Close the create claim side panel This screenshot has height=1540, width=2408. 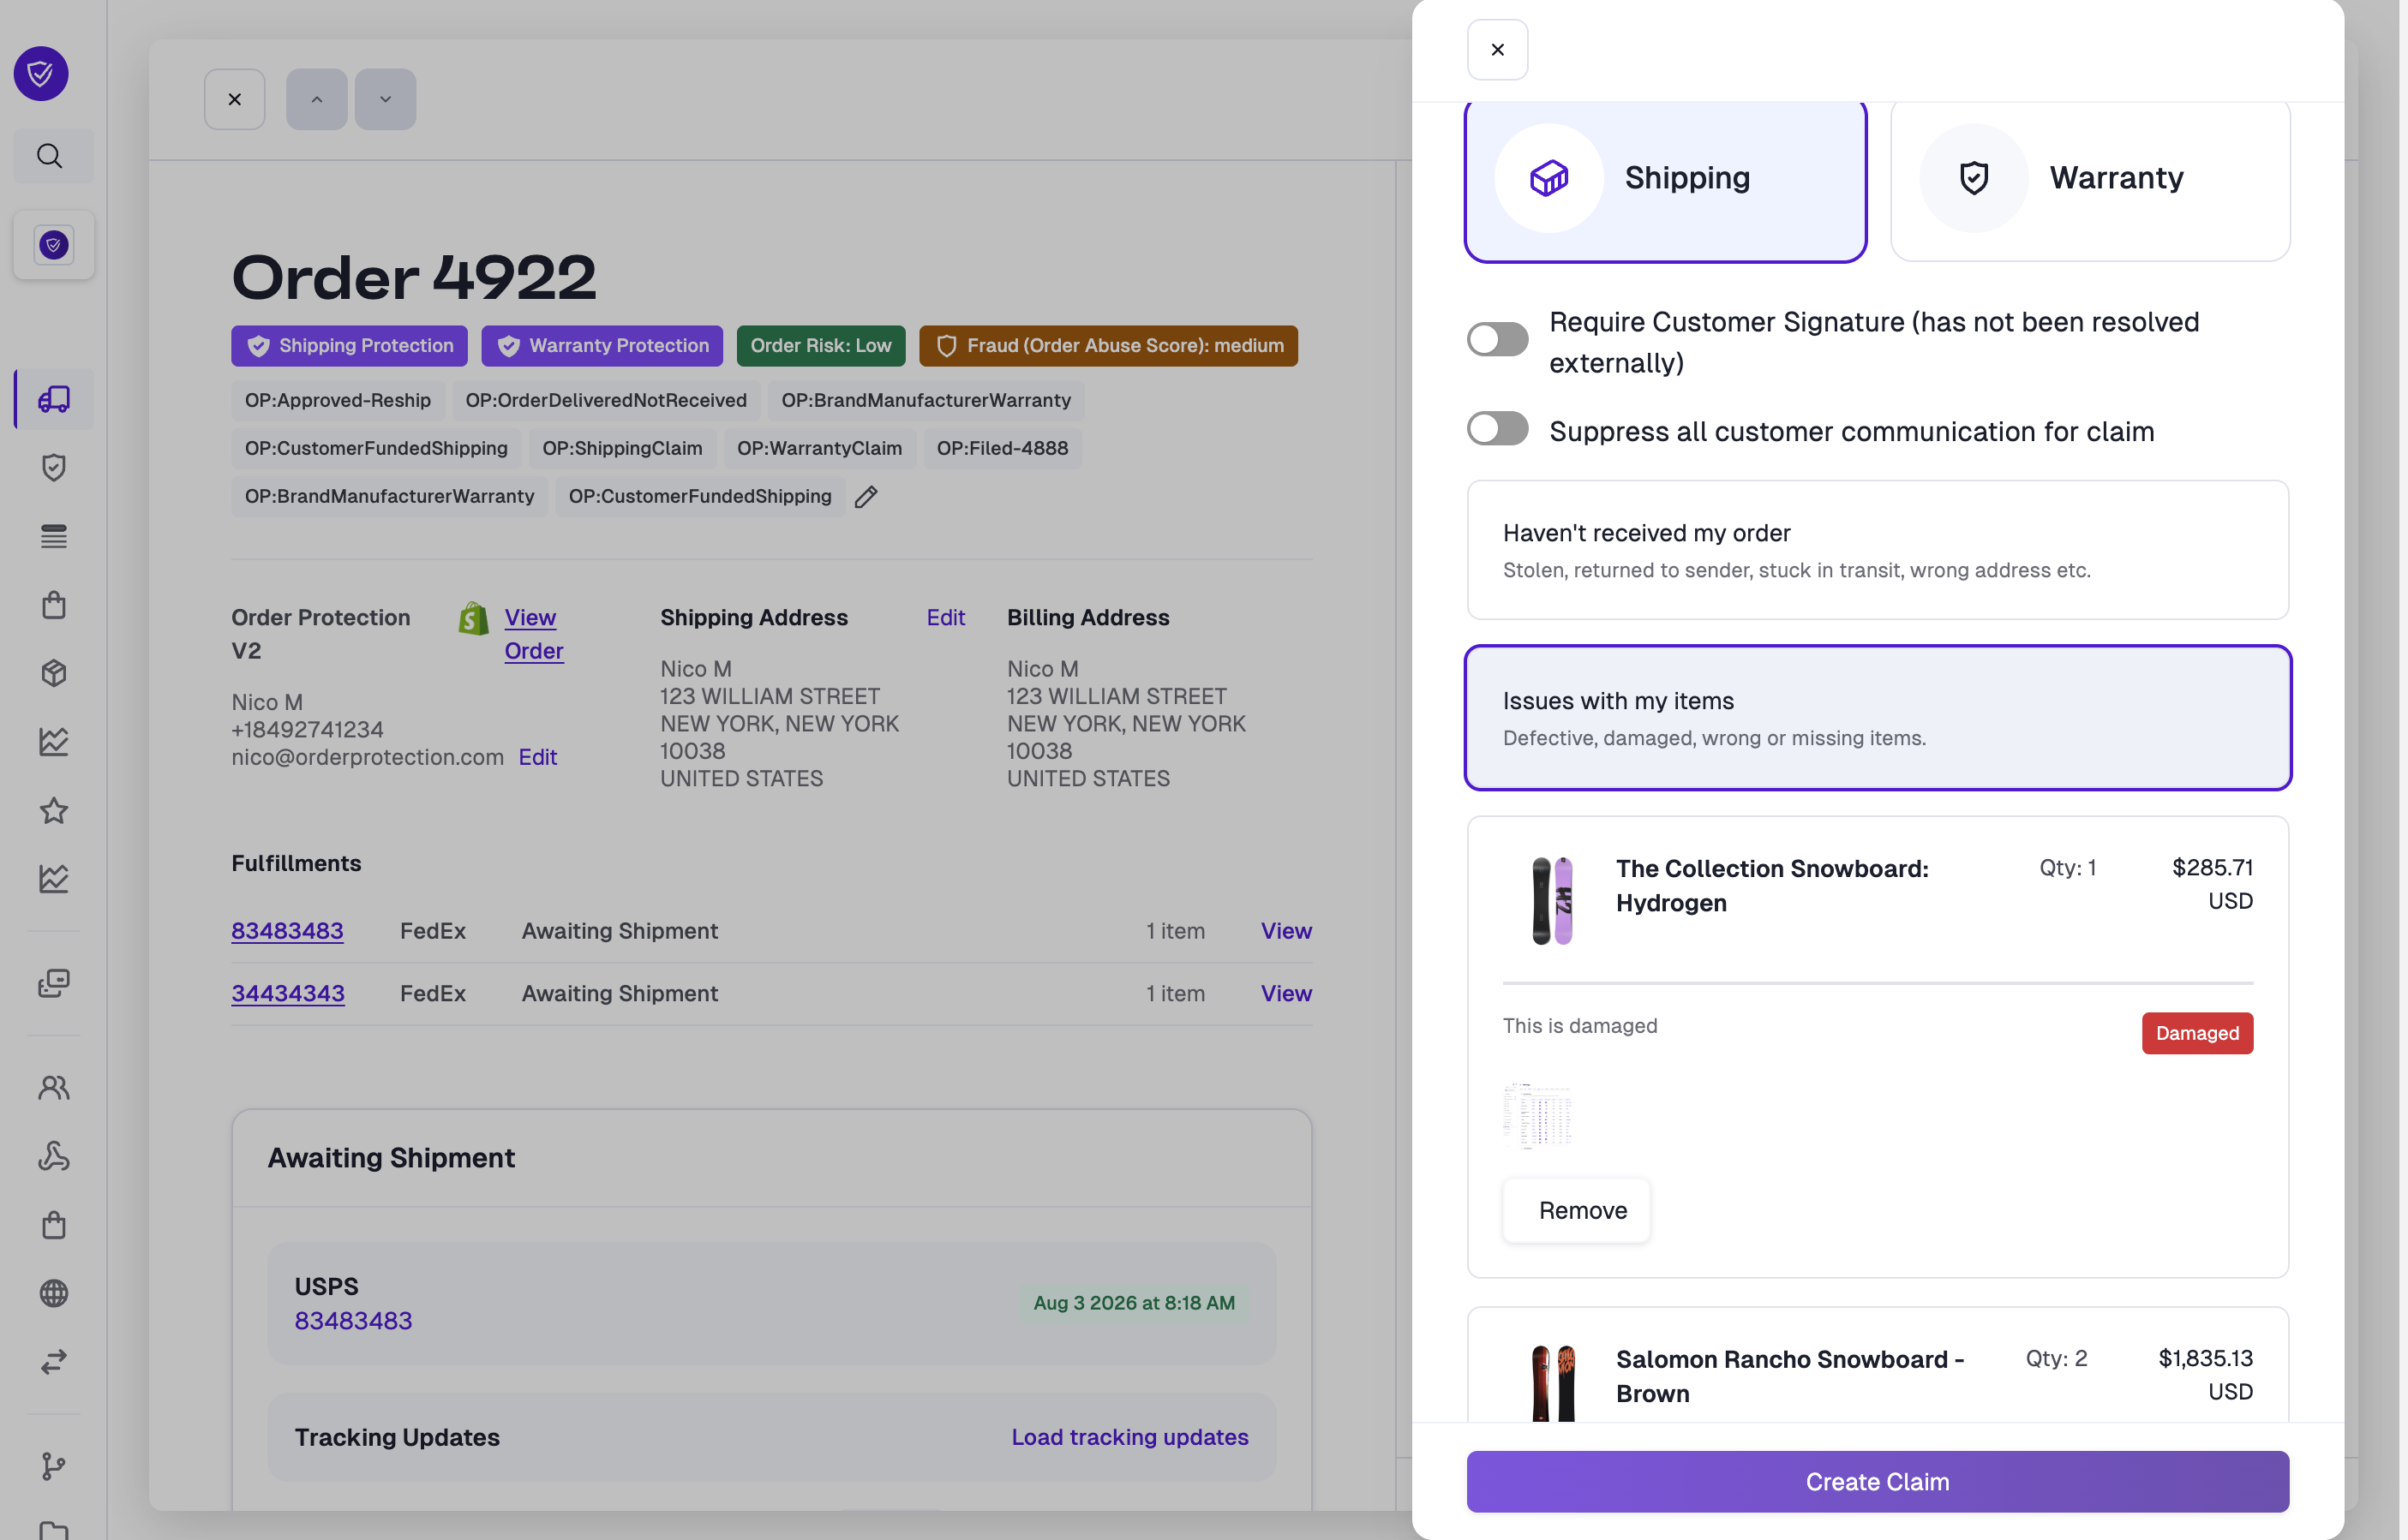point(1498,50)
